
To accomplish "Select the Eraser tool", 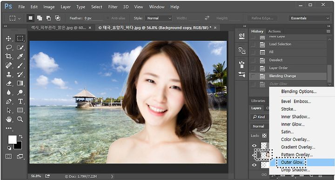I will [8, 84].
